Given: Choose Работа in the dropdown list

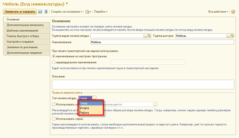Looking at the screenshot, I should tap(91, 113).
